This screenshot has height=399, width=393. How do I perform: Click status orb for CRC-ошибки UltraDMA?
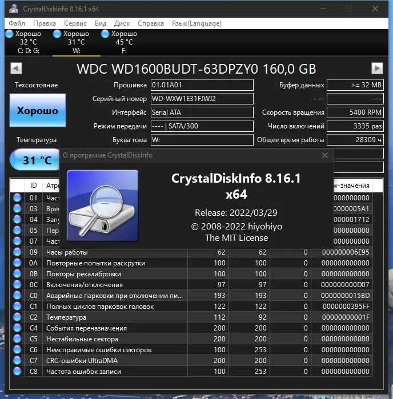(17, 360)
